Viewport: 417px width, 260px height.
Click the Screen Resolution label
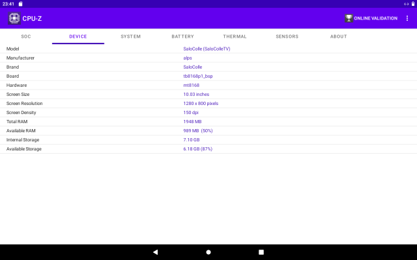(x=25, y=103)
